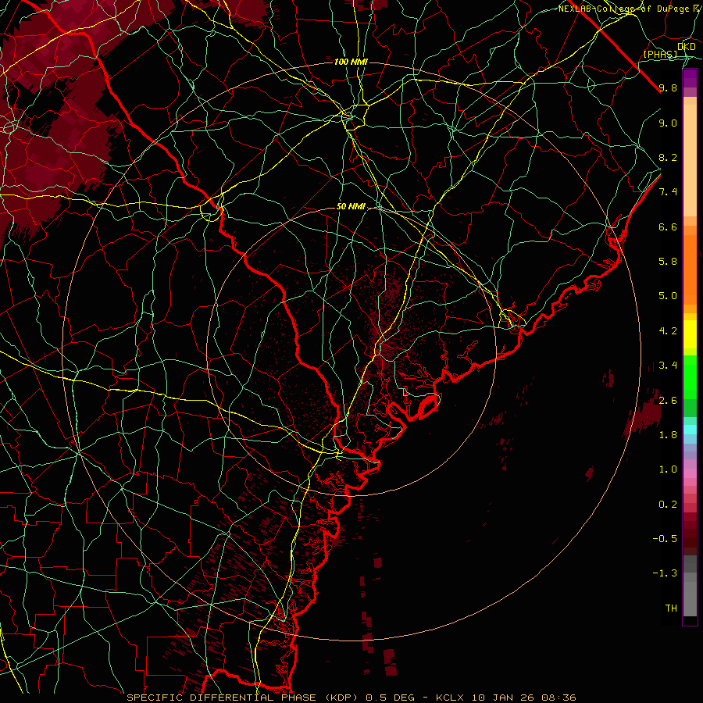This screenshot has width=703, height=703.
Task: Click the 1.8 value on the color scale
Action: [668, 435]
